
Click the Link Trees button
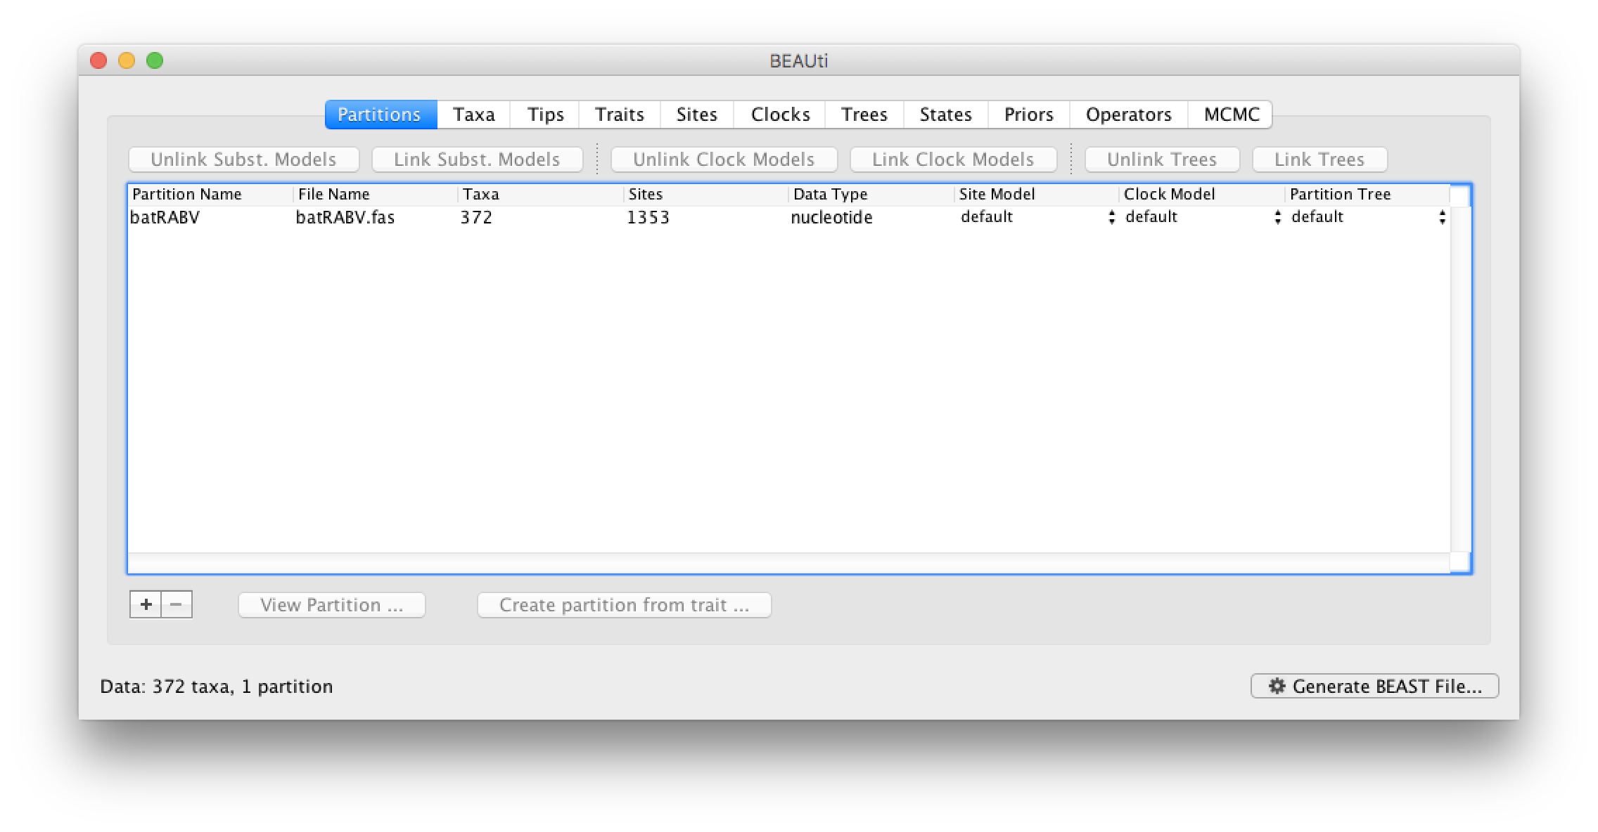pyautogui.click(x=1319, y=160)
